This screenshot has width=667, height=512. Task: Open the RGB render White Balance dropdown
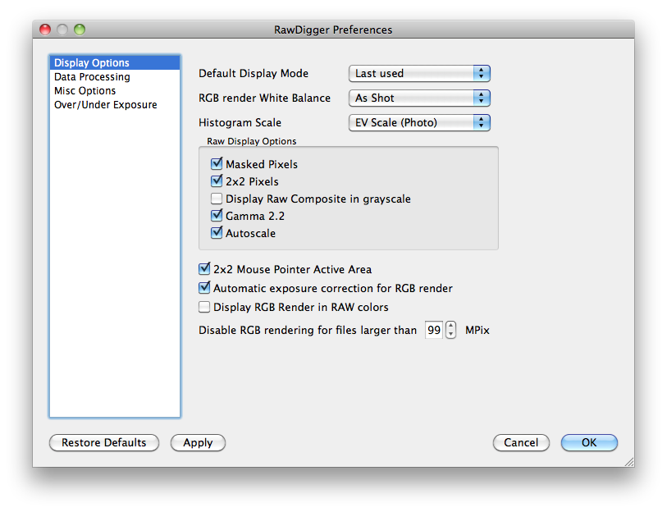point(419,98)
